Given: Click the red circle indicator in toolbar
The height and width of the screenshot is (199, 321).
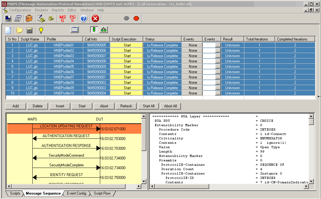Looking at the screenshot, I should pyautogui.click(x=136, y=19).
